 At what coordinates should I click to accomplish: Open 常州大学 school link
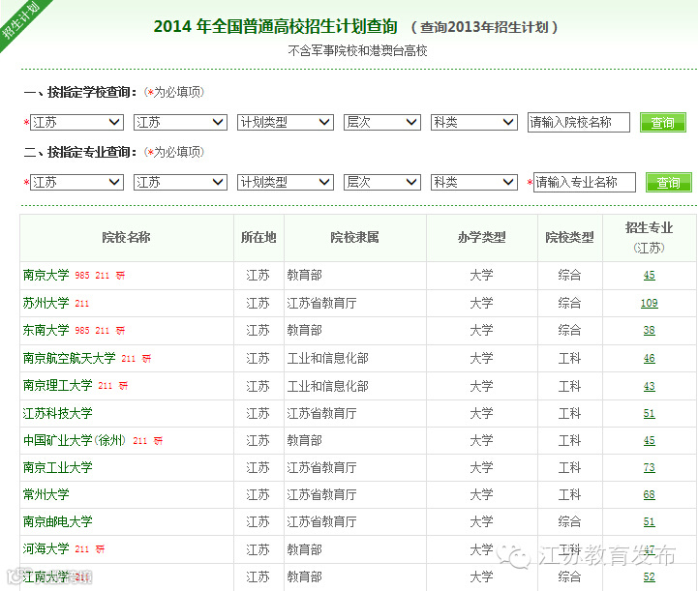46,495
